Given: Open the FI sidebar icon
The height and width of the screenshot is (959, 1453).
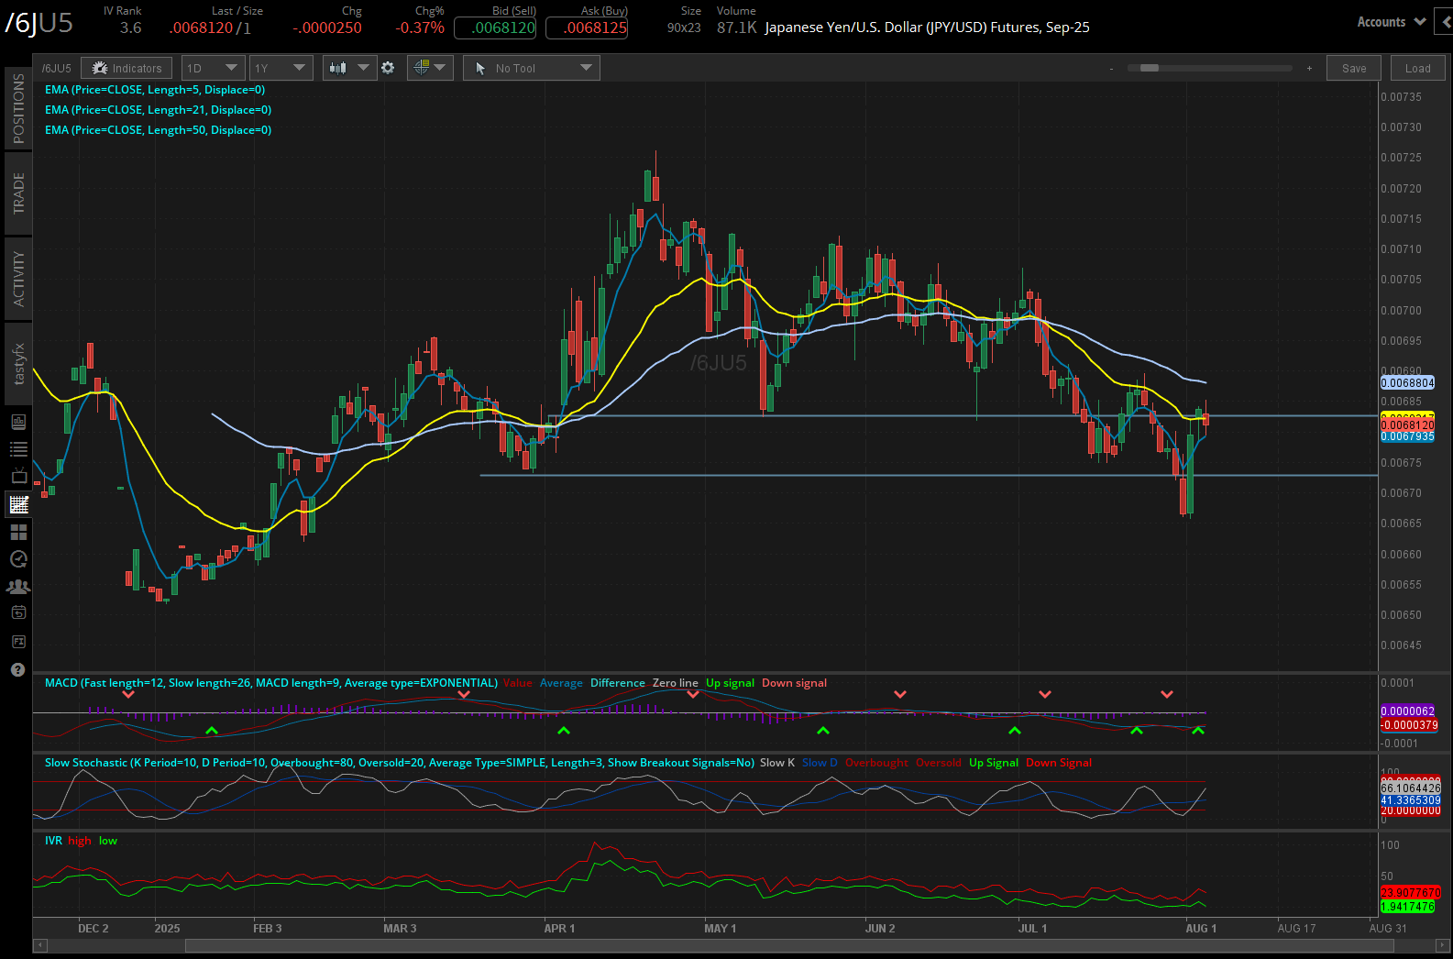Looking at the screenshot, I should [x=18, y=642].
